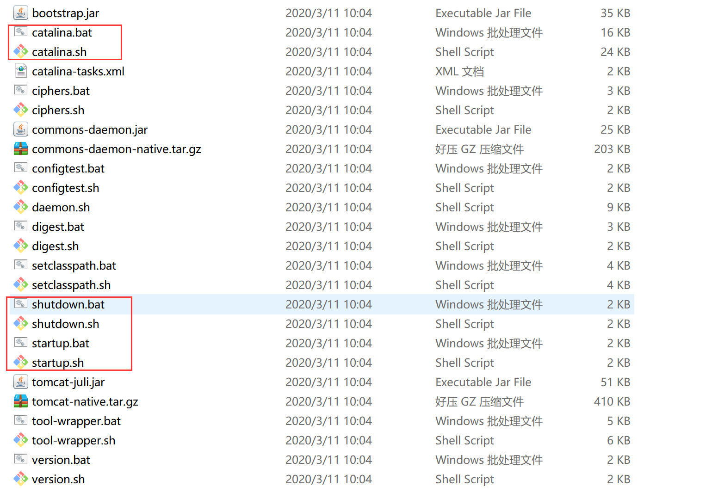Viewport: 712px width, 499px height.
Task: Select the file name version.sh
Action: 58,479
